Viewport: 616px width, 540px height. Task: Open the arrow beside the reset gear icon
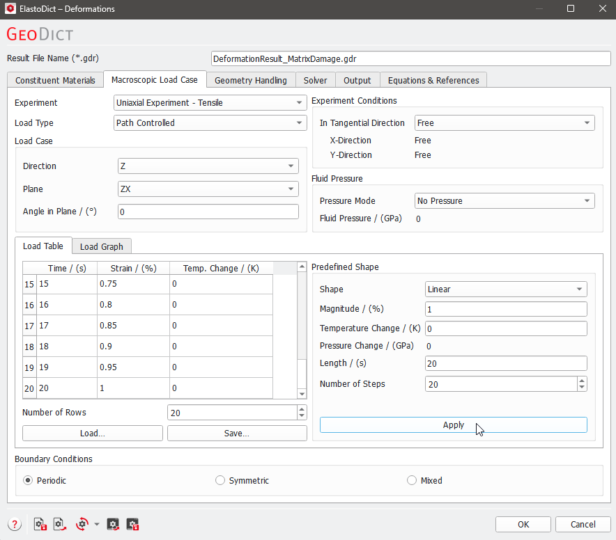click(97, 525)
